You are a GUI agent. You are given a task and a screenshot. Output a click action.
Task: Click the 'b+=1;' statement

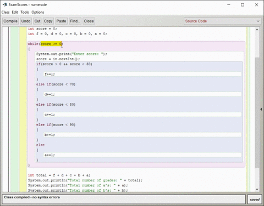point(50,135)
